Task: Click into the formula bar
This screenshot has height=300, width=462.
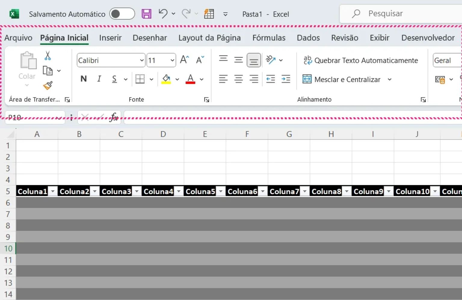Action: tap(293, 117)
